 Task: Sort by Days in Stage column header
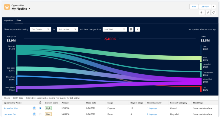point(137,103)
